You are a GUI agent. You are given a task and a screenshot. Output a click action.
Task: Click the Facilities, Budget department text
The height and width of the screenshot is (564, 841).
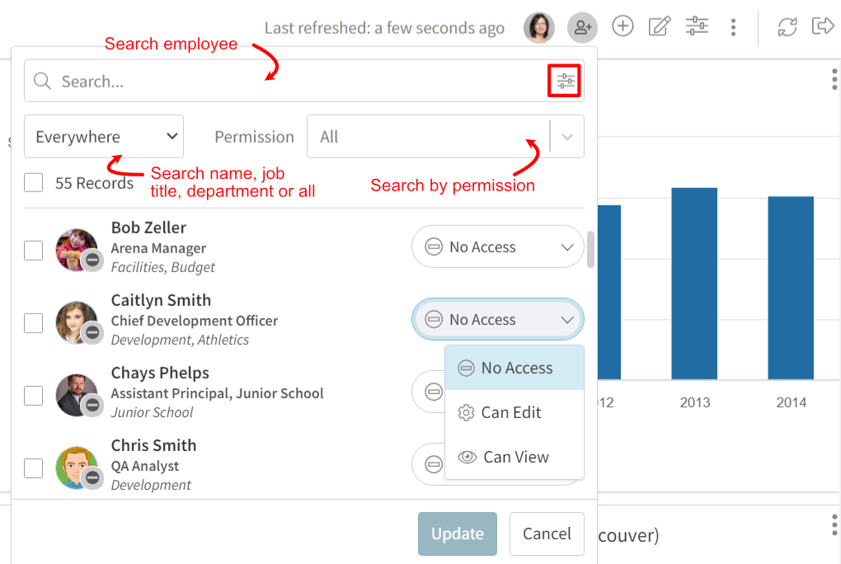click(162, 267)
